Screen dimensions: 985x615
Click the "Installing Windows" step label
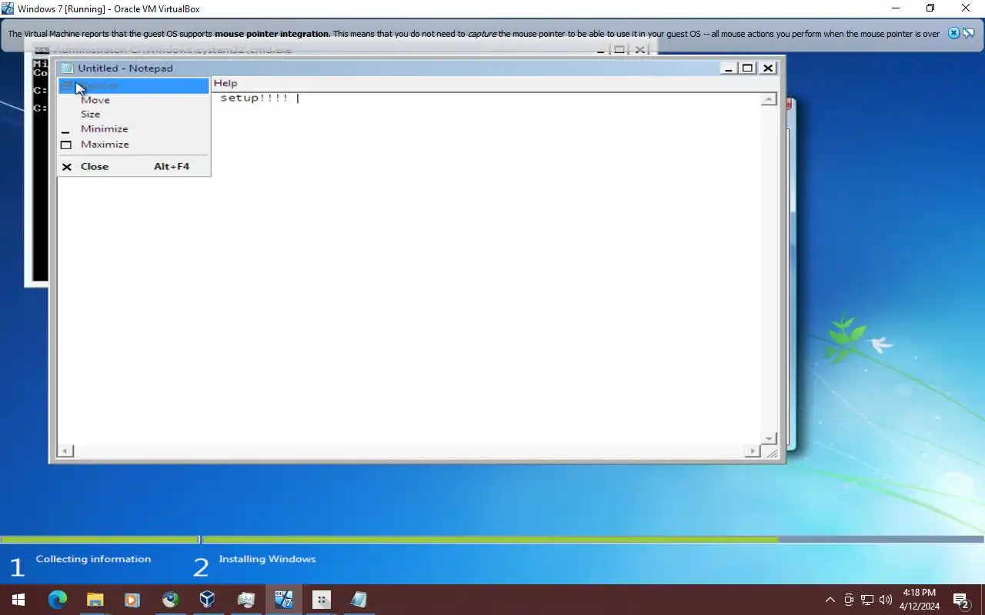point(267,559)
